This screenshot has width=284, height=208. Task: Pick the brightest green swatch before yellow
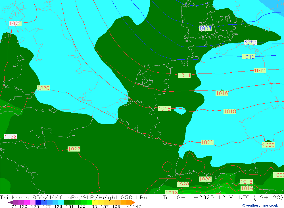click(89, 202)
